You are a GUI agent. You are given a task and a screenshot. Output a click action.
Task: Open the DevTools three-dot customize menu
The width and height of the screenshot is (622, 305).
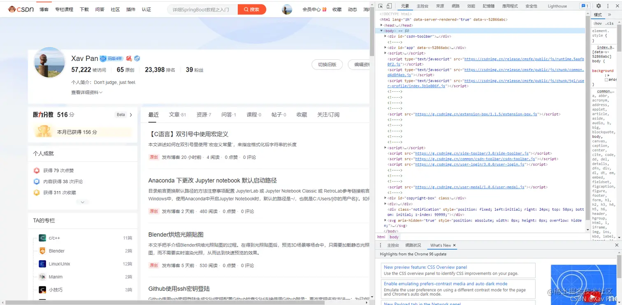point(607,6)
